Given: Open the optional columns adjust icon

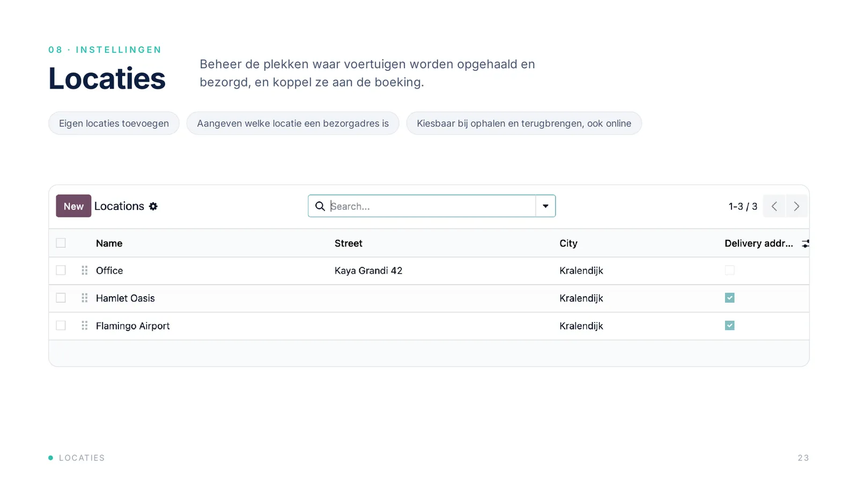Looking at the screenshot, I should click(805, 244).
